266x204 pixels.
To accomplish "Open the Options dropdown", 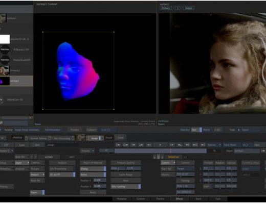I will point(214,145).
